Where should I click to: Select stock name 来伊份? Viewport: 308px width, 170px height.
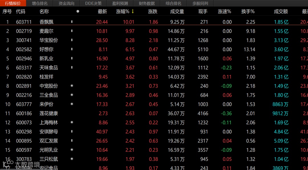click(46, 104)
